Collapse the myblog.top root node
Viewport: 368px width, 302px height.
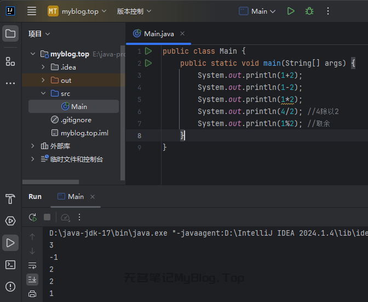(x=33, y=54)
